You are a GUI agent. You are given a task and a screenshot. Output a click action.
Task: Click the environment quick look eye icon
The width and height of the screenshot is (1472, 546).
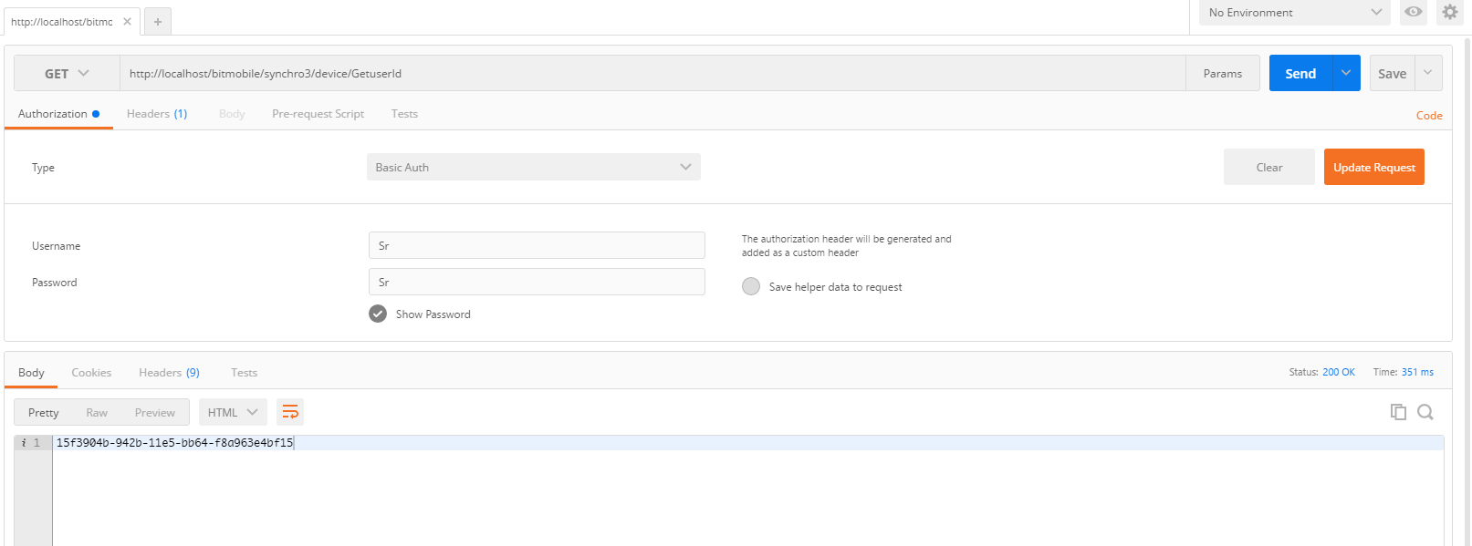[1413, 12]
